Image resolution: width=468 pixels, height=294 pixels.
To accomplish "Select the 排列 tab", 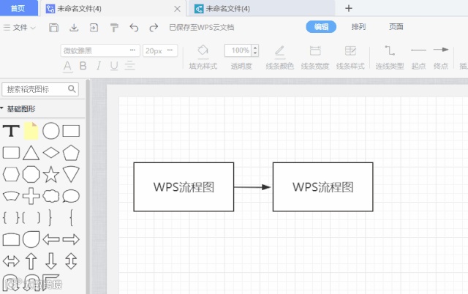I will (x=358, y=27).
